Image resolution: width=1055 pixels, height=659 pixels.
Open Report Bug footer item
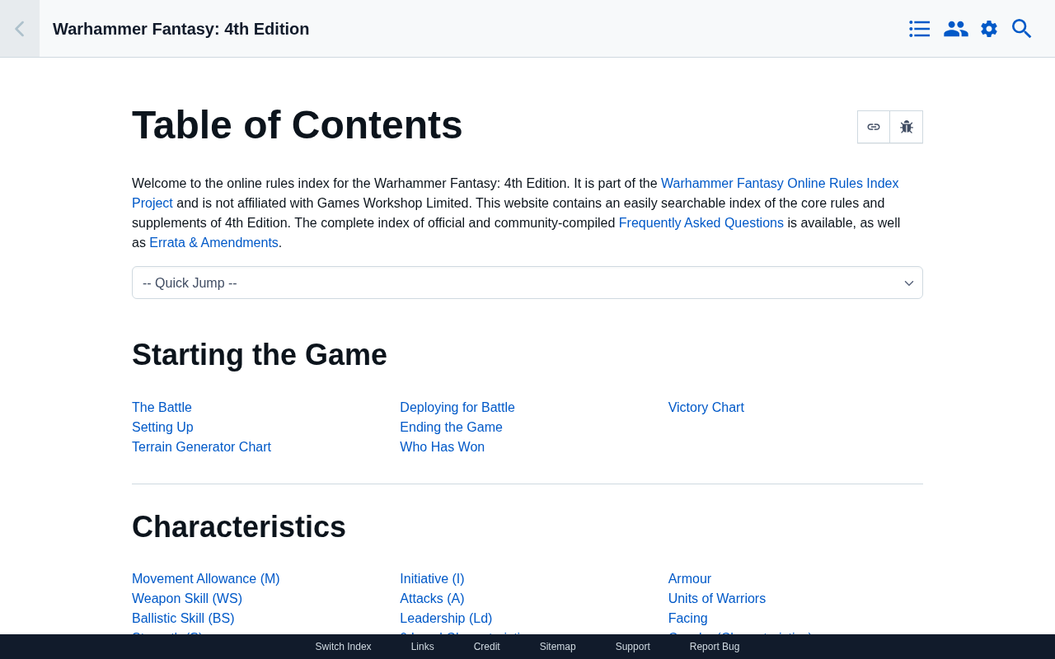point(715,647)
